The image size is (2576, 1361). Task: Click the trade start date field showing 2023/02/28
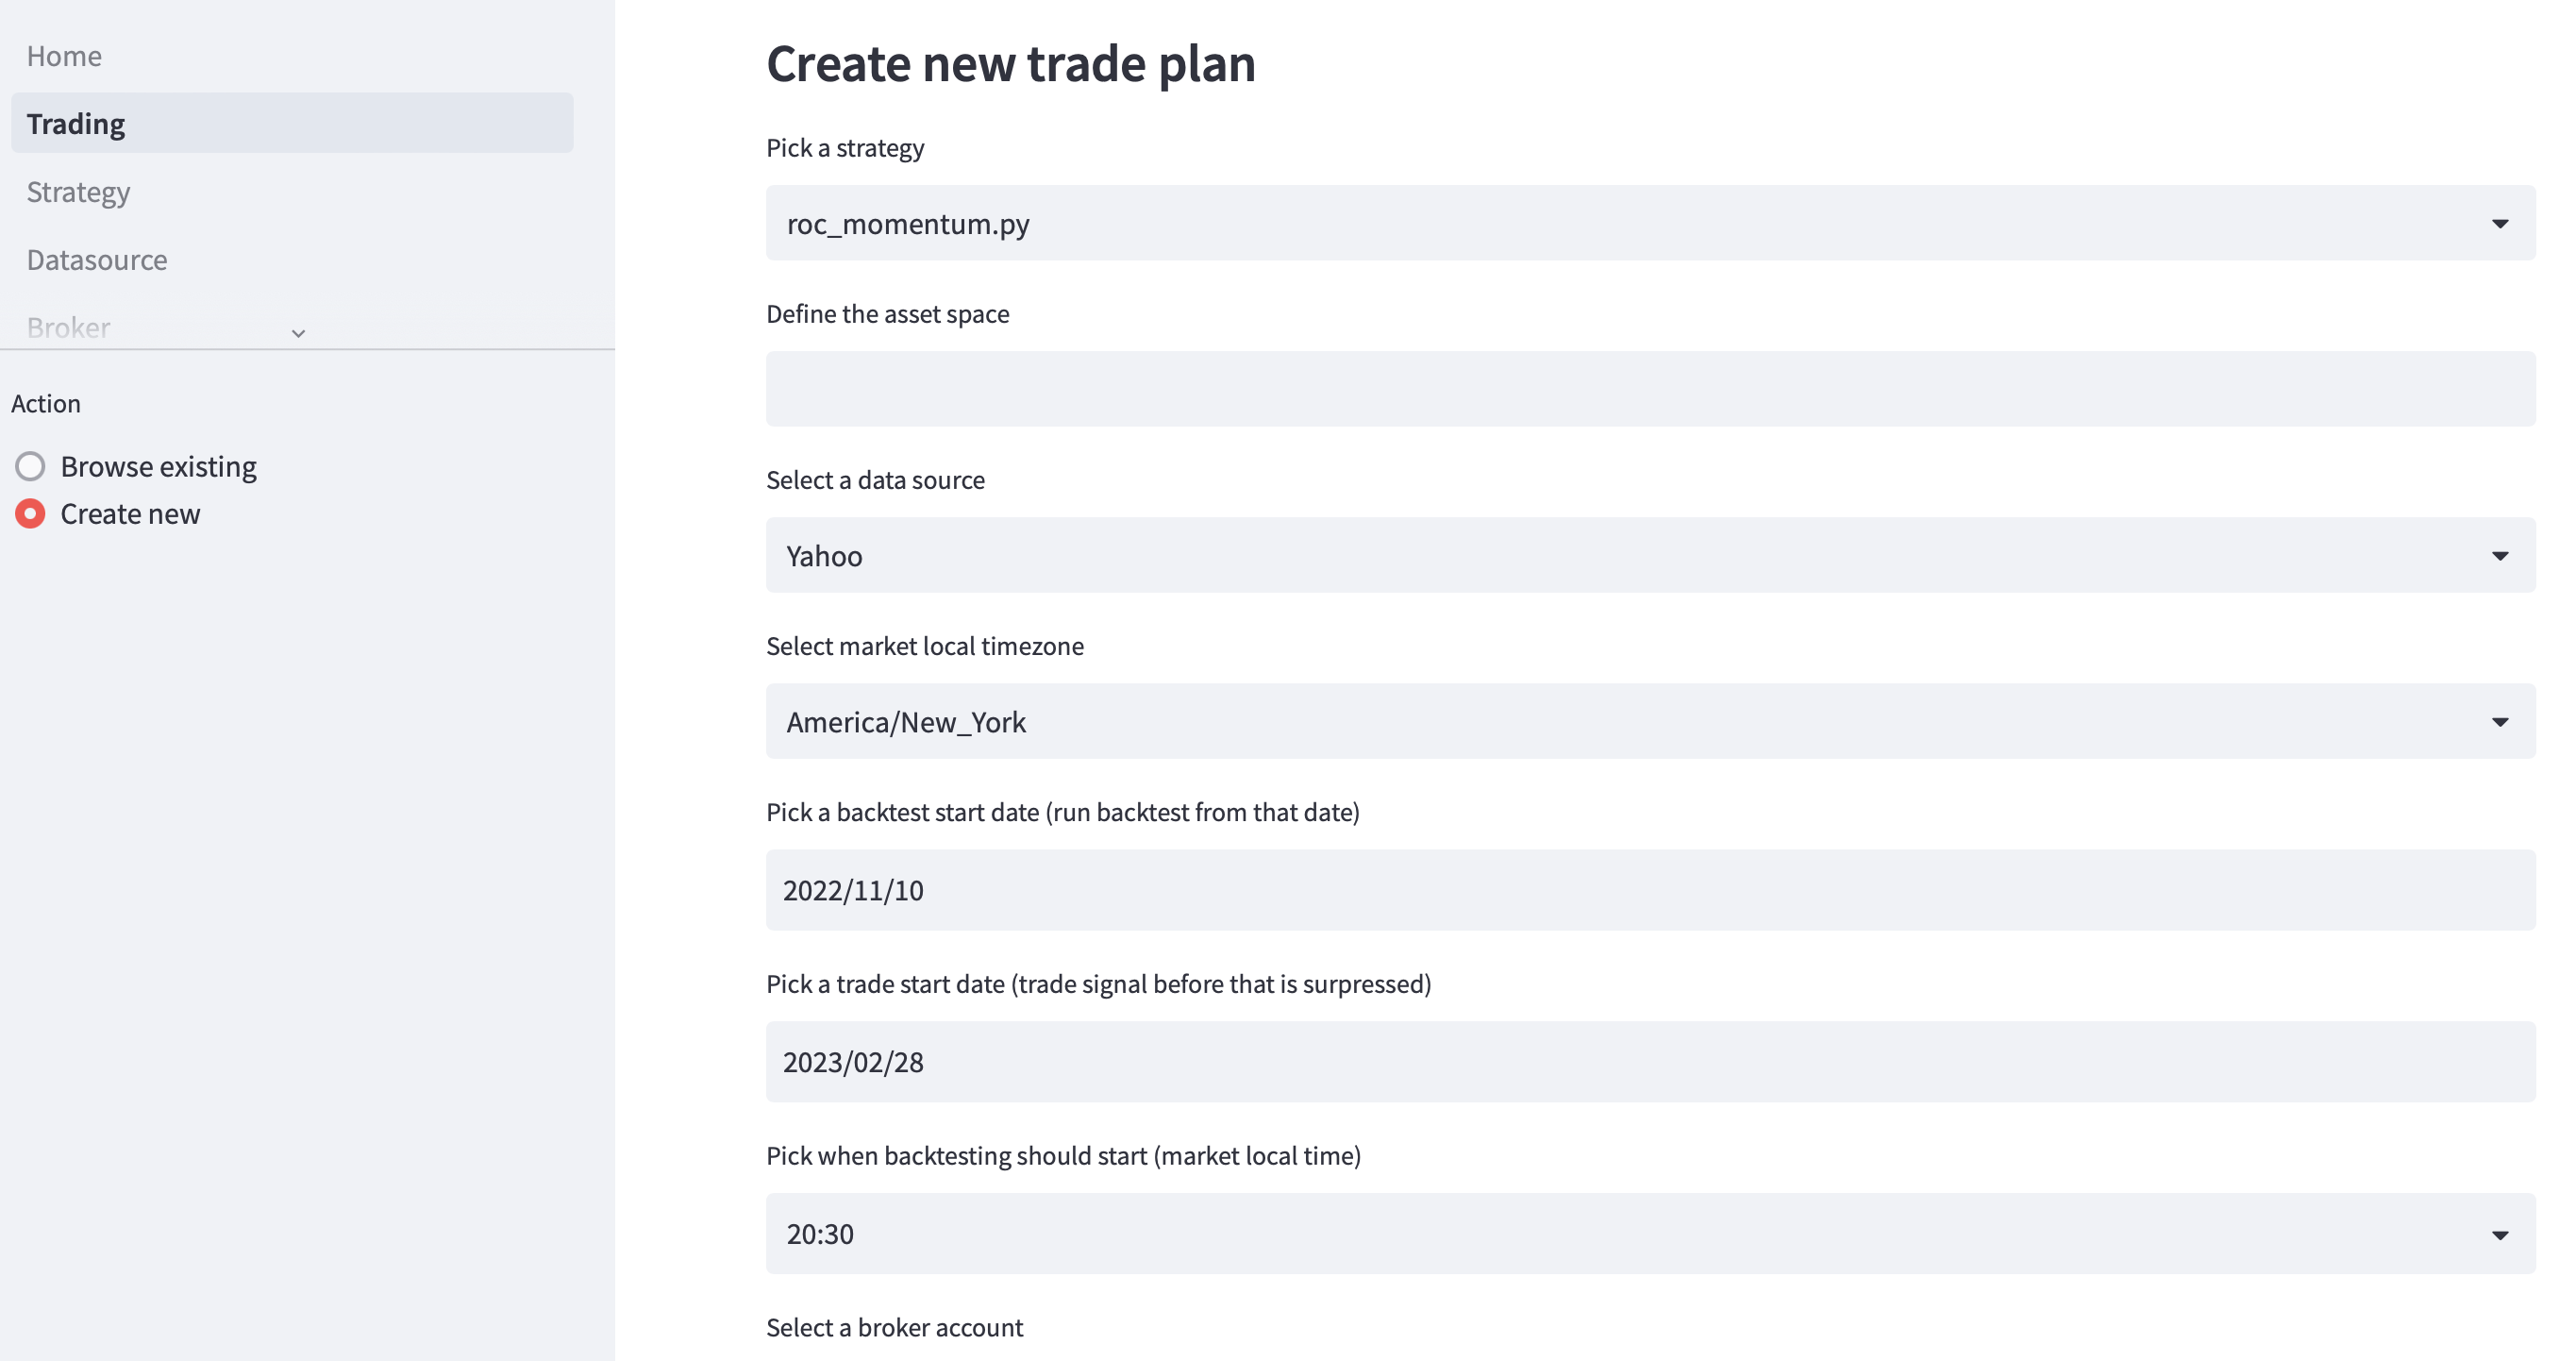(1650, 1061)
